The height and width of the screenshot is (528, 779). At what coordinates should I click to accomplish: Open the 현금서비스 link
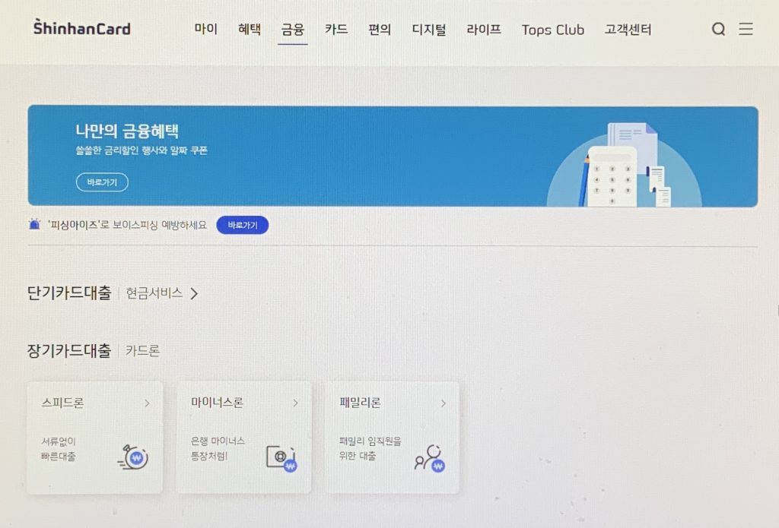pyautogui.click(x=154, y=293)
